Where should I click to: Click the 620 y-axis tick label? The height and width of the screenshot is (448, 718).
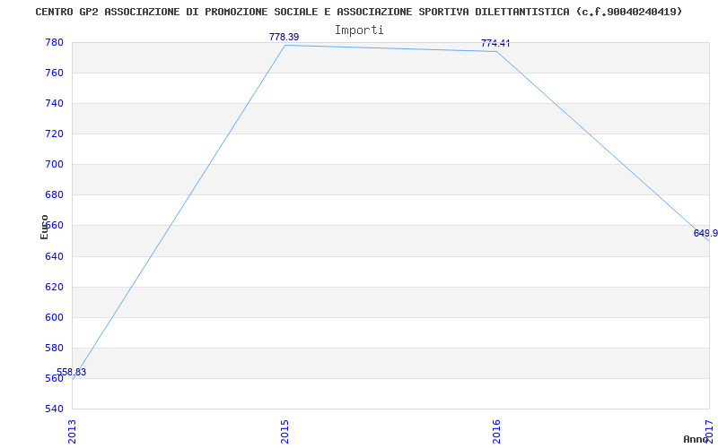pos(54,287)
